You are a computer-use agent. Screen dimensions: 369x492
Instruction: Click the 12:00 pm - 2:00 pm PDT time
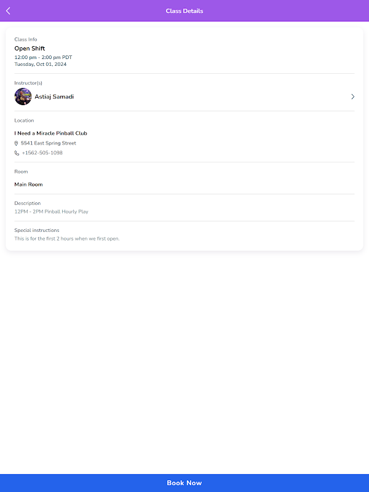[x=43, y=57]
